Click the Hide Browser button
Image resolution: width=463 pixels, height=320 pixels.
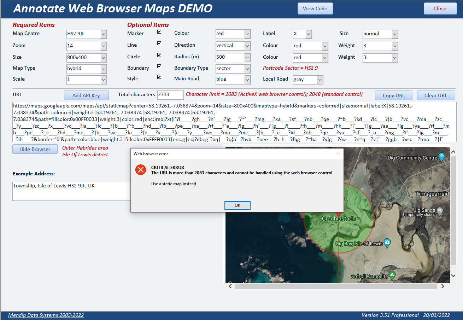click(35, 149)
